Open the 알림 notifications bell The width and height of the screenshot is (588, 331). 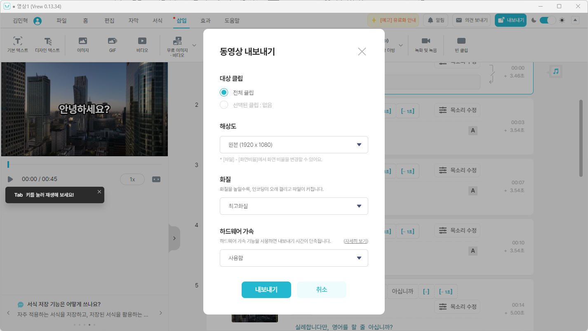(x=435, y=20)
